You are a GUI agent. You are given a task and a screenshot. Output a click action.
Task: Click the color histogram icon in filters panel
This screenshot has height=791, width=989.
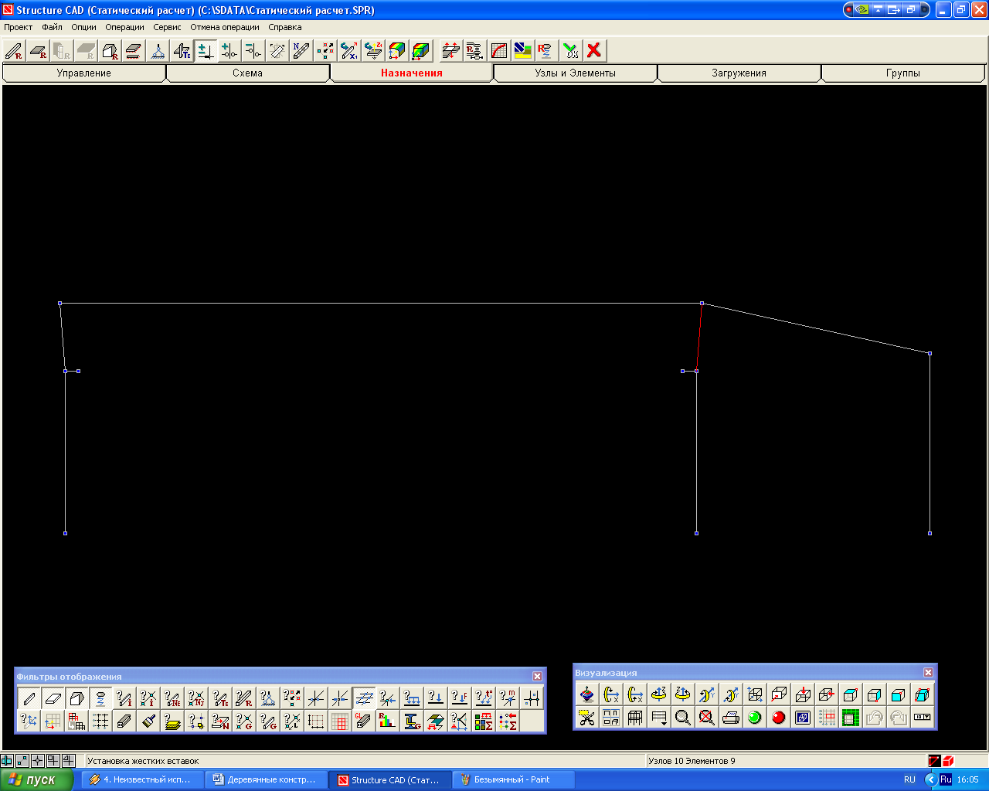coord(388,721)
